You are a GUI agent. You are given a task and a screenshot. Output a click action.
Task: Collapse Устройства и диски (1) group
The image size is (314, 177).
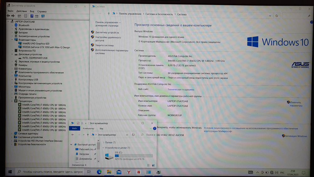click(x=103, y=148)
